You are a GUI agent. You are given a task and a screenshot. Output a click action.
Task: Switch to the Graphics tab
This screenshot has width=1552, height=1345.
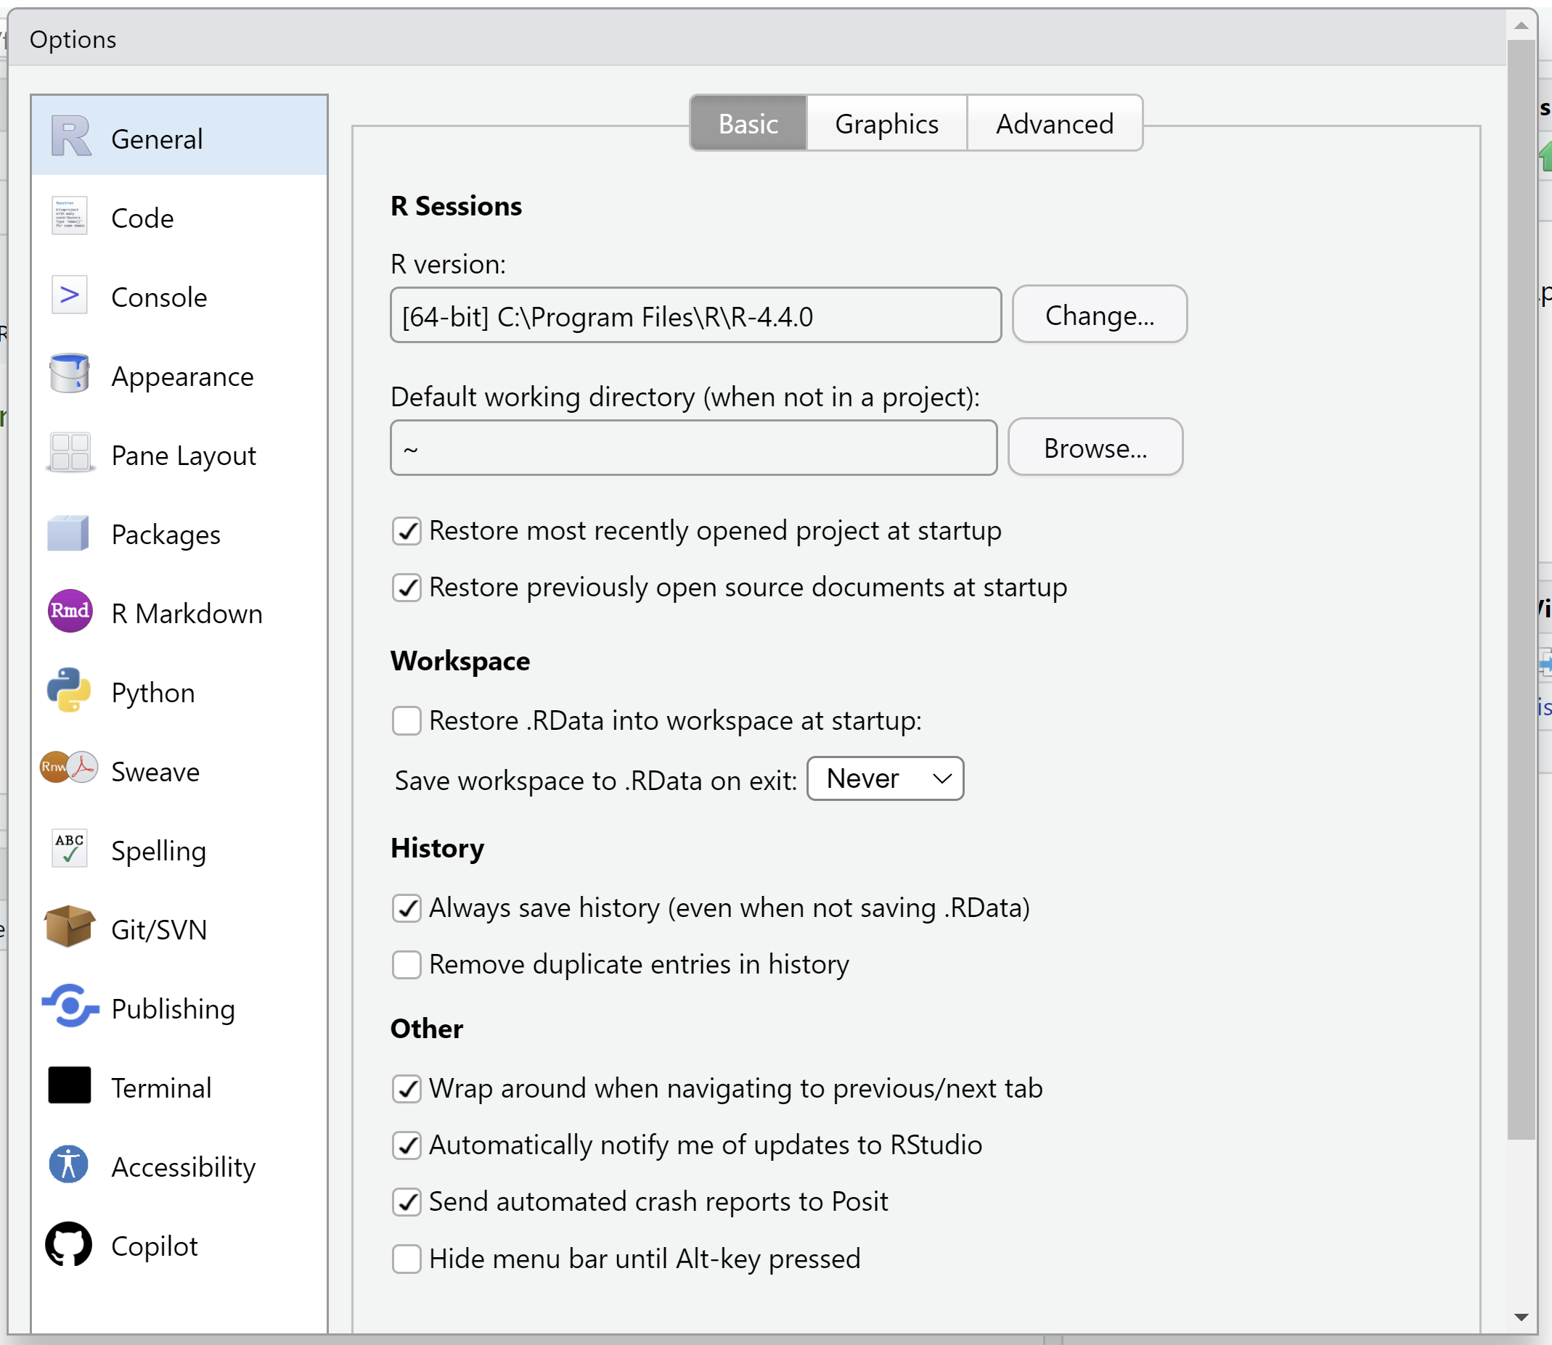click(886, 124)
